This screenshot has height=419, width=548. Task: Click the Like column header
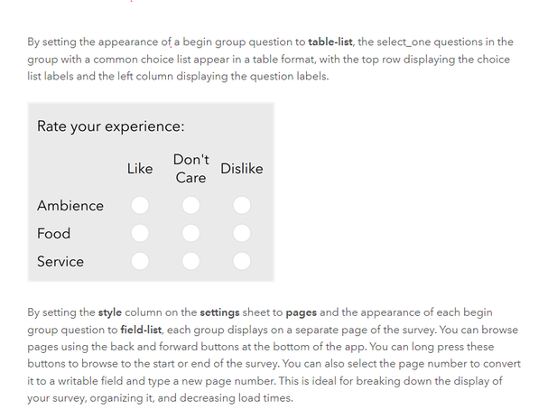tap(140, 169)
